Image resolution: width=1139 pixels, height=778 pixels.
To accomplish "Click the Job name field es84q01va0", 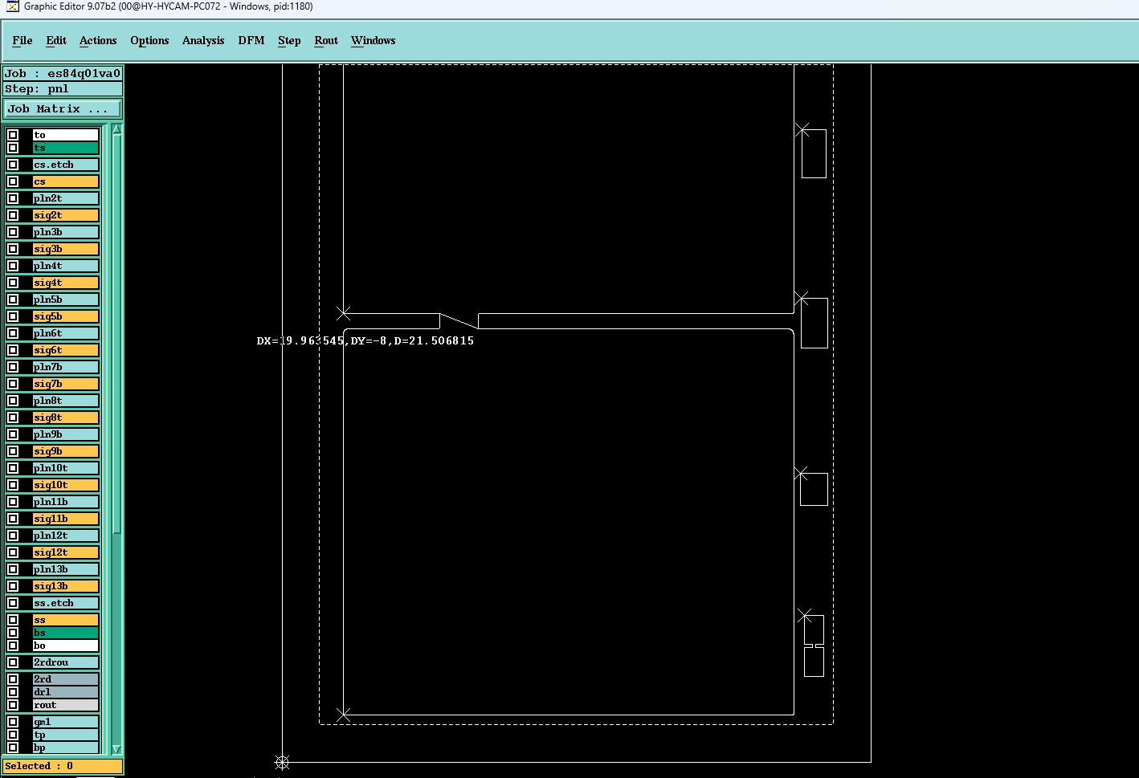I will click(63, 73).
